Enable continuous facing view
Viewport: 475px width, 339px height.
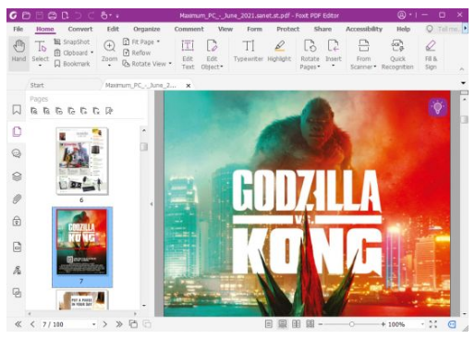click(311, 324)
